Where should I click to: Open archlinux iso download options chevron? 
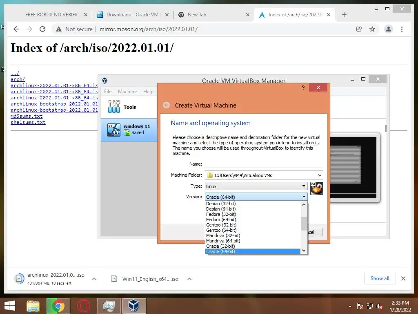coord(94,279)
